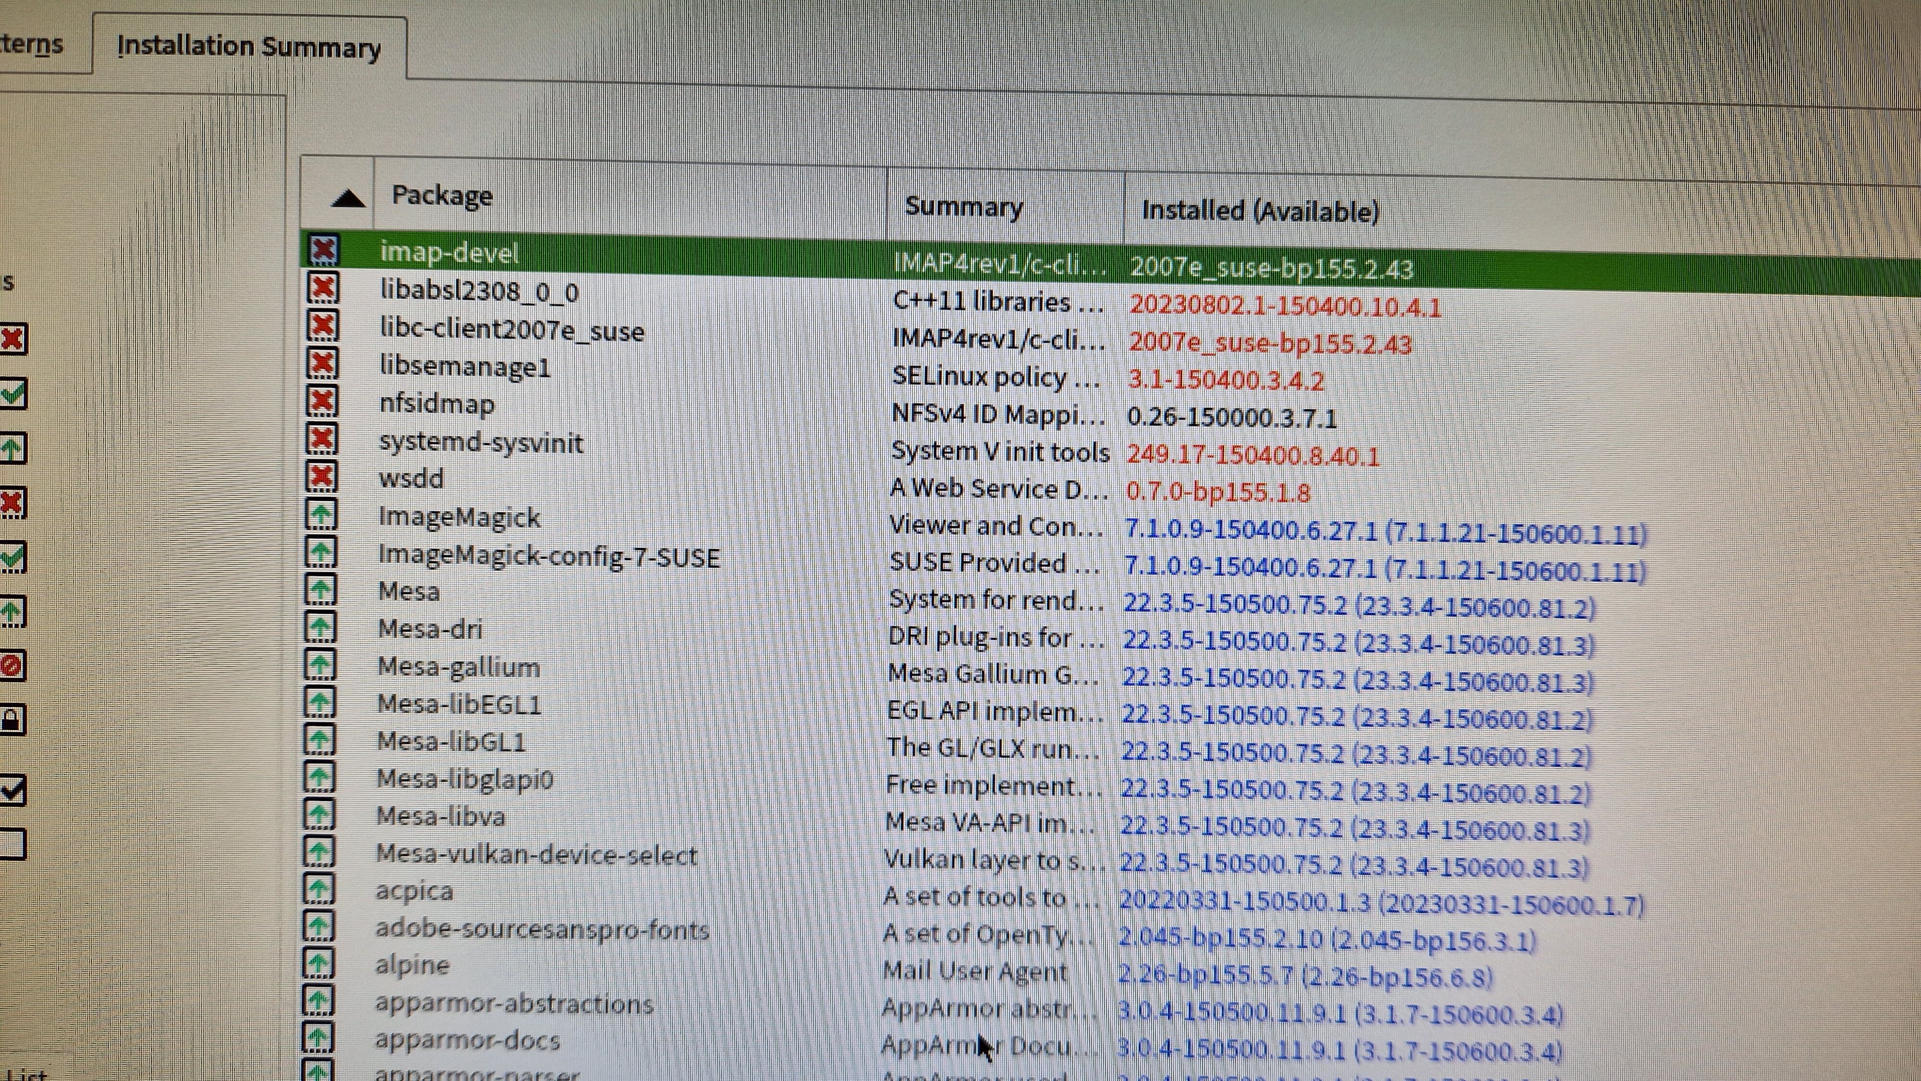Viewport: 1921px width, 1081px height.
Task: Click the update status icon beside alpine
Action: pyautogui.click(x=318, y=963)
